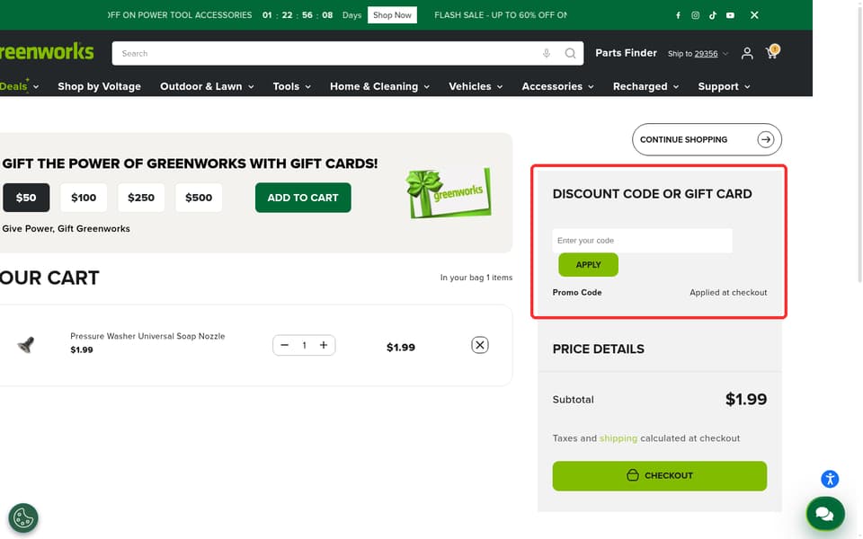Increase Soap Nozzle quantity with plus
This screenshot has height=539, width=863.
pos(324,345)
